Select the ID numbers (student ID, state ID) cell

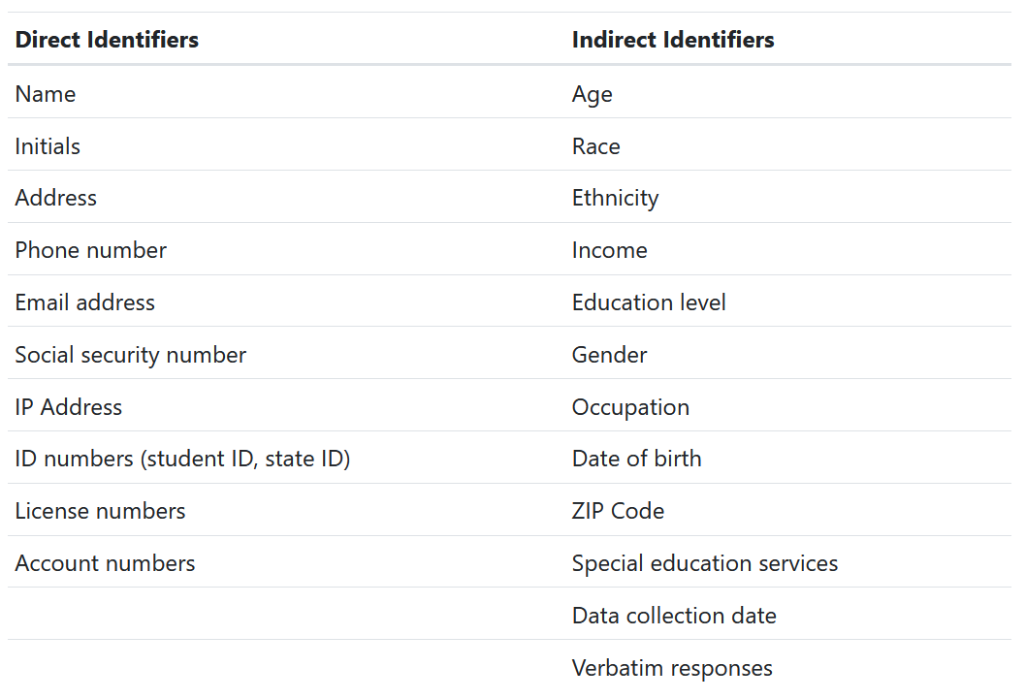[182, 459]
